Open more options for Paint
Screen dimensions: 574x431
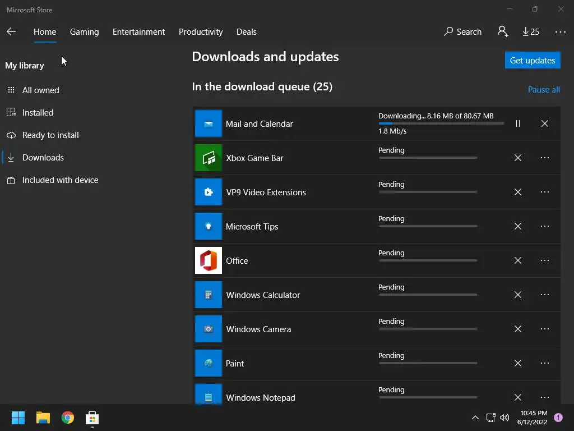545,363
